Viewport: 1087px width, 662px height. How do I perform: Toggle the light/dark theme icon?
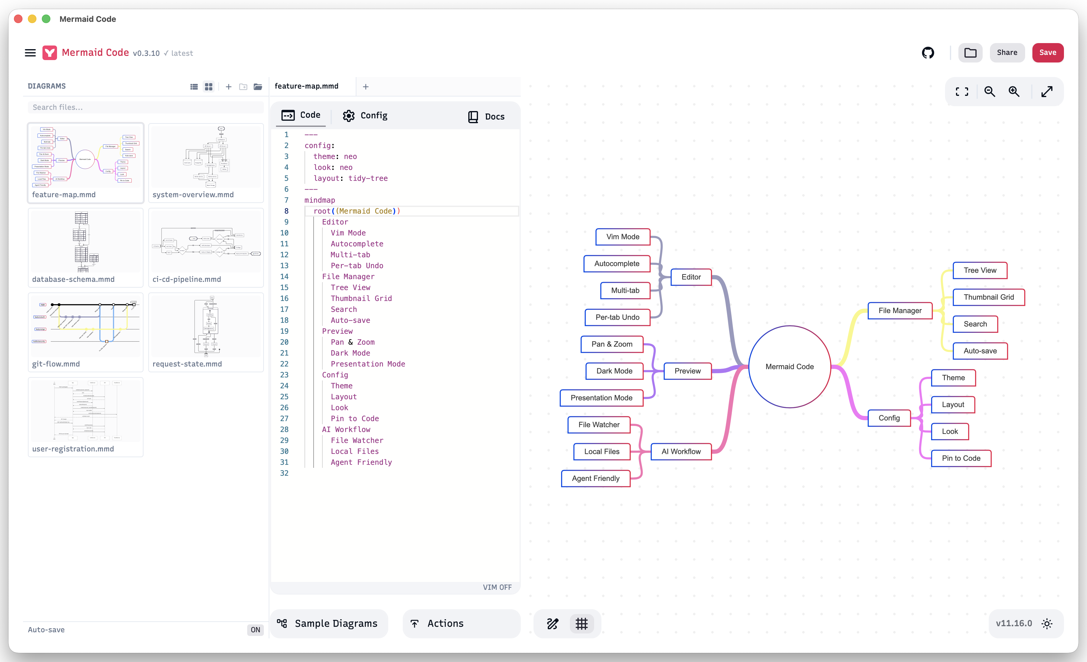pos(1047,623)
